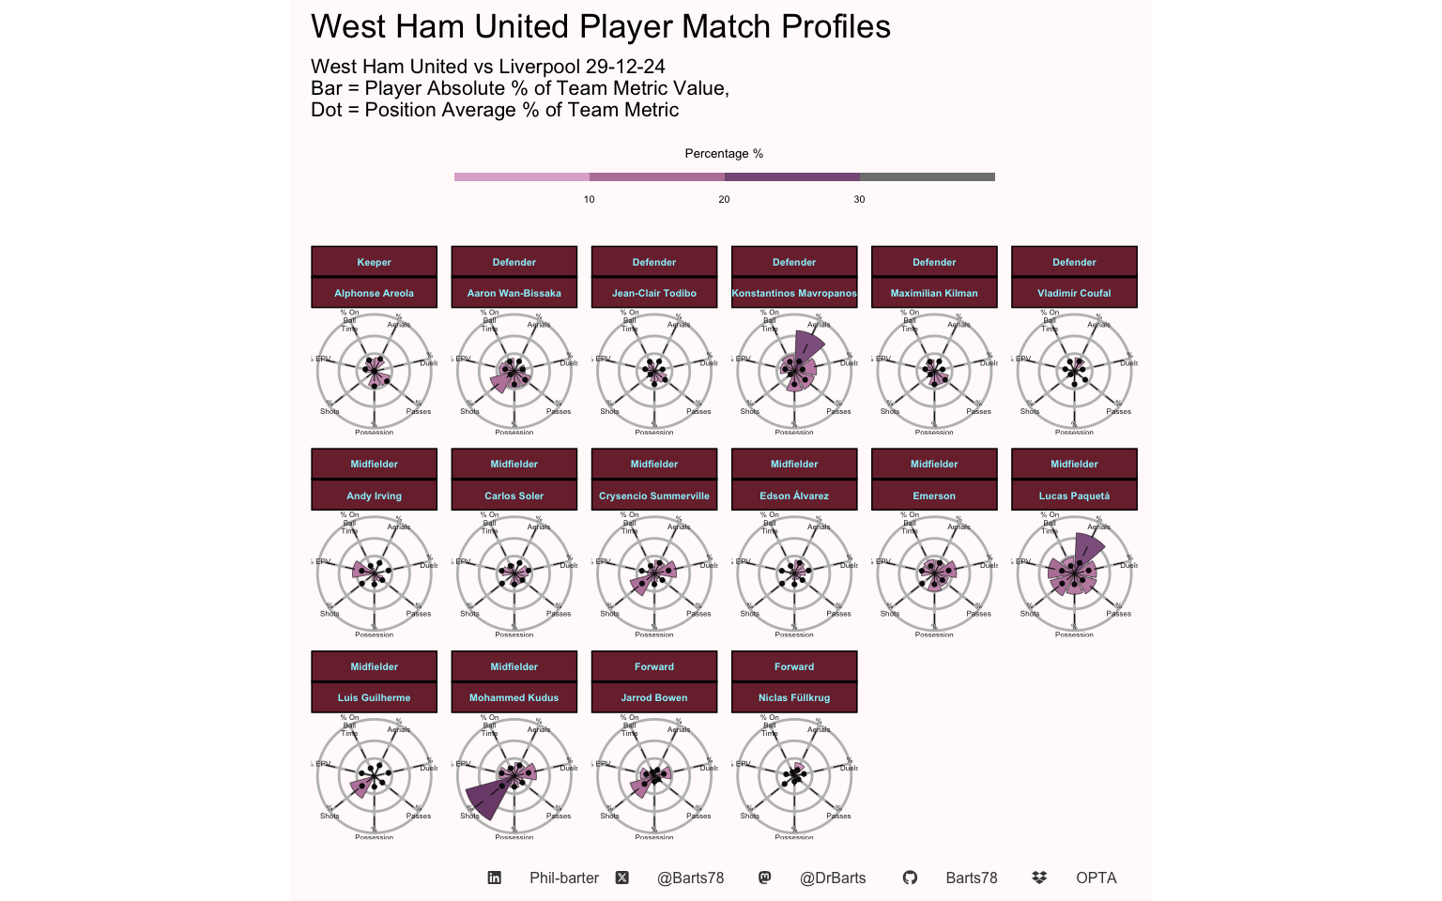Click the LinkedIn icon in the footer
This screenshot has height=901, width=1442.
pyautogui.click(x=494, y=878)
